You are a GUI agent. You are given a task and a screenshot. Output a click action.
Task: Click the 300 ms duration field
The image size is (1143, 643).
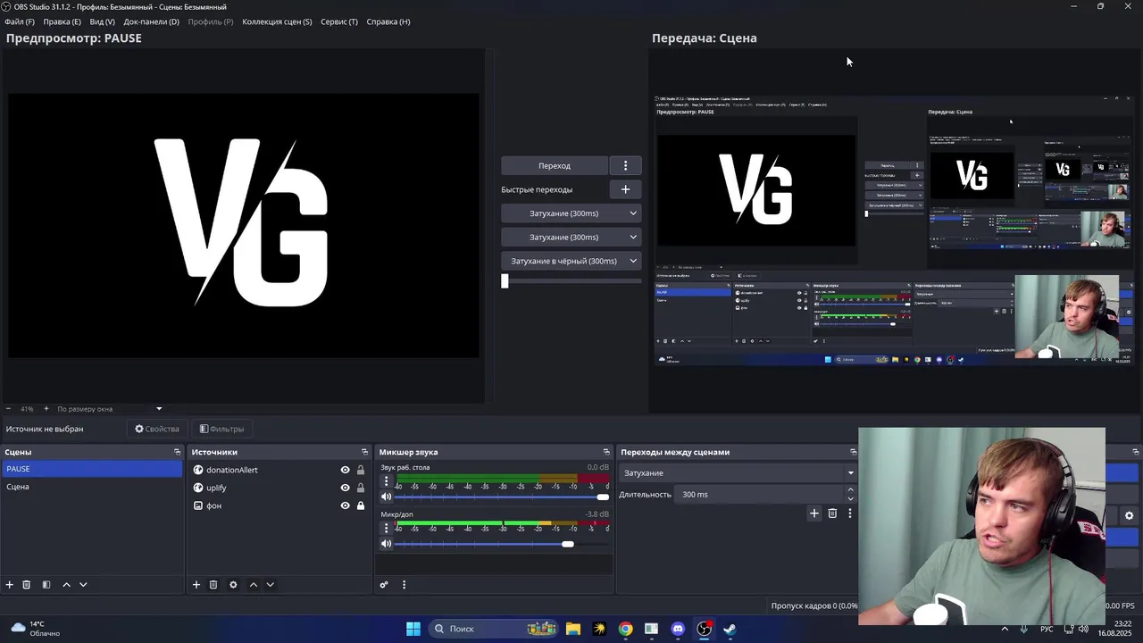[761, 494]
